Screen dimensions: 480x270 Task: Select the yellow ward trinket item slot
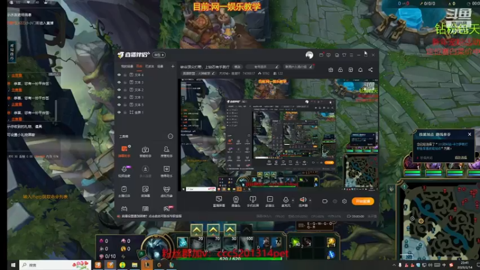point(331,242)
